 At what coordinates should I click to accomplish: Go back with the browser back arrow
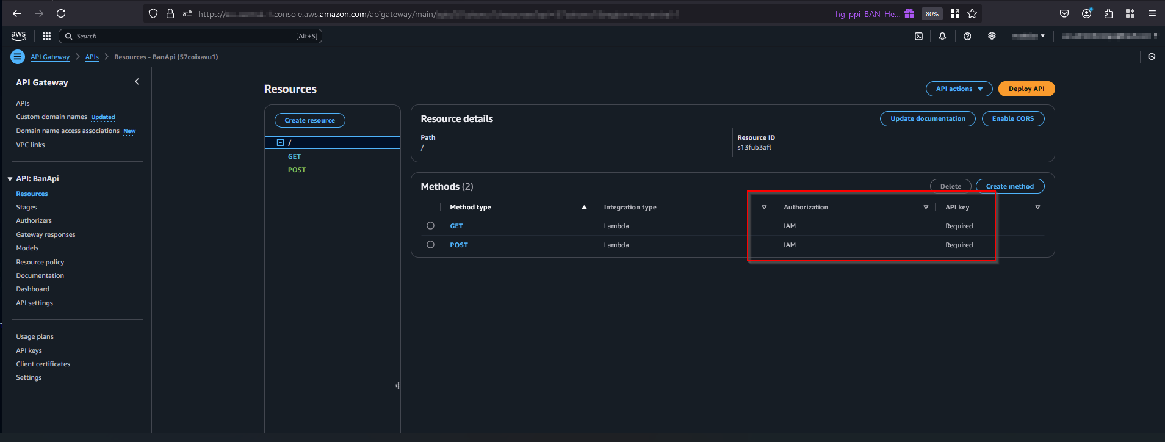pyautogui.click(x=17, y=13)
